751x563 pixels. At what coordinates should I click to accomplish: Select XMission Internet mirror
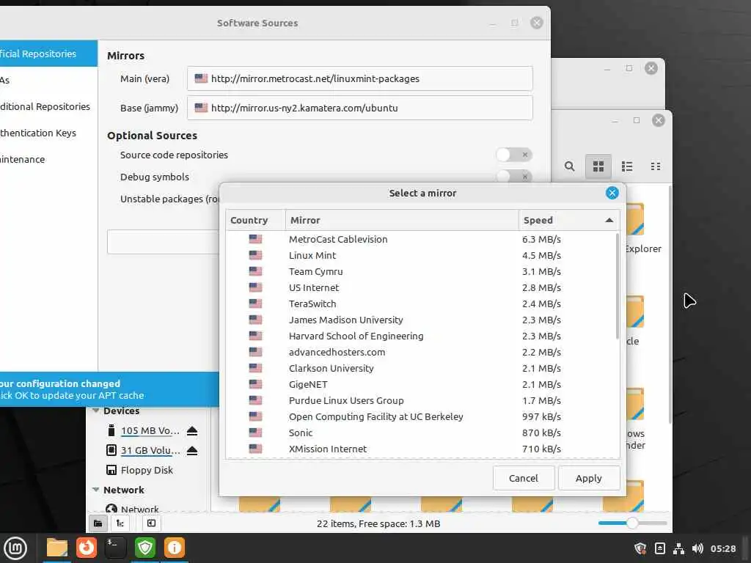pyautogui.click(x=420, y=449)
